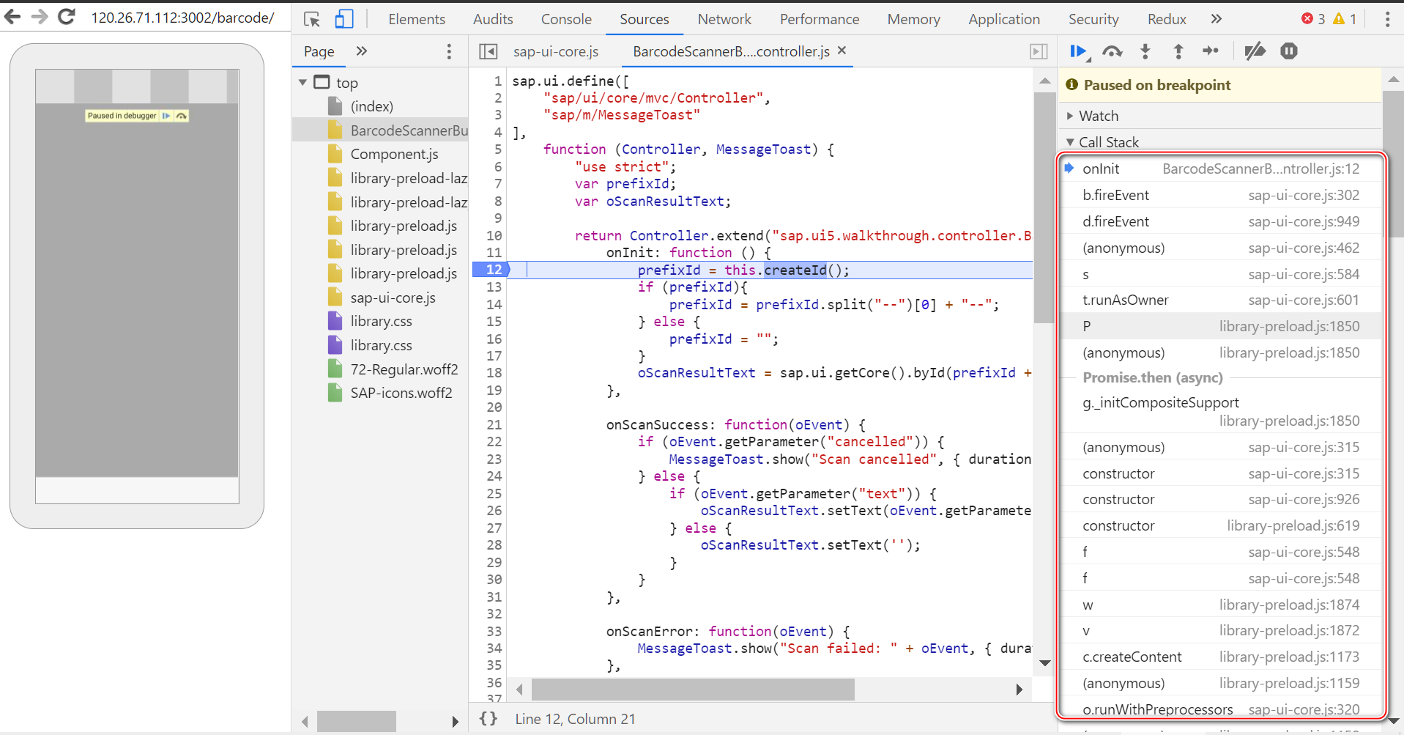Viewport: 1404px width, 735px height.
Task: Select the onInit call stack frame
Action: pyautogui.click(x=1220, y=169)
